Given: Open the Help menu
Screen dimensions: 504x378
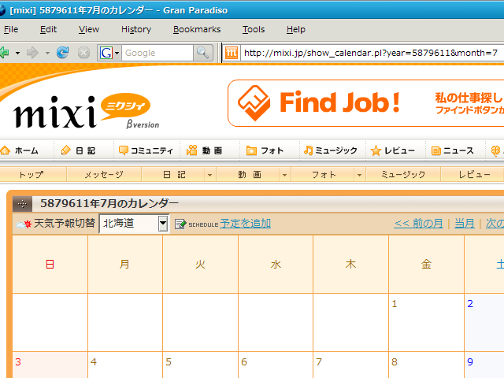Looking at the screenshot, I should coord(296,30).
